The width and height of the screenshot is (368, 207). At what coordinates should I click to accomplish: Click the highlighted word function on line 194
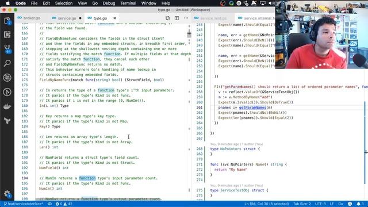(87, 178)
